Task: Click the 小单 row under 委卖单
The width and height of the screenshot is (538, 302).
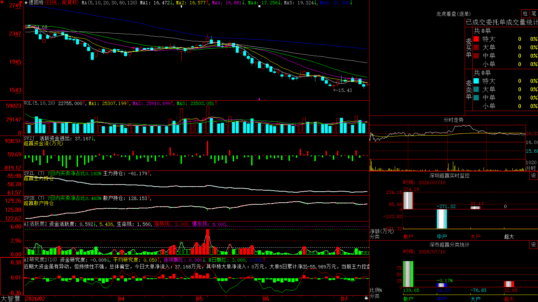Action: (x=506, y=106)
